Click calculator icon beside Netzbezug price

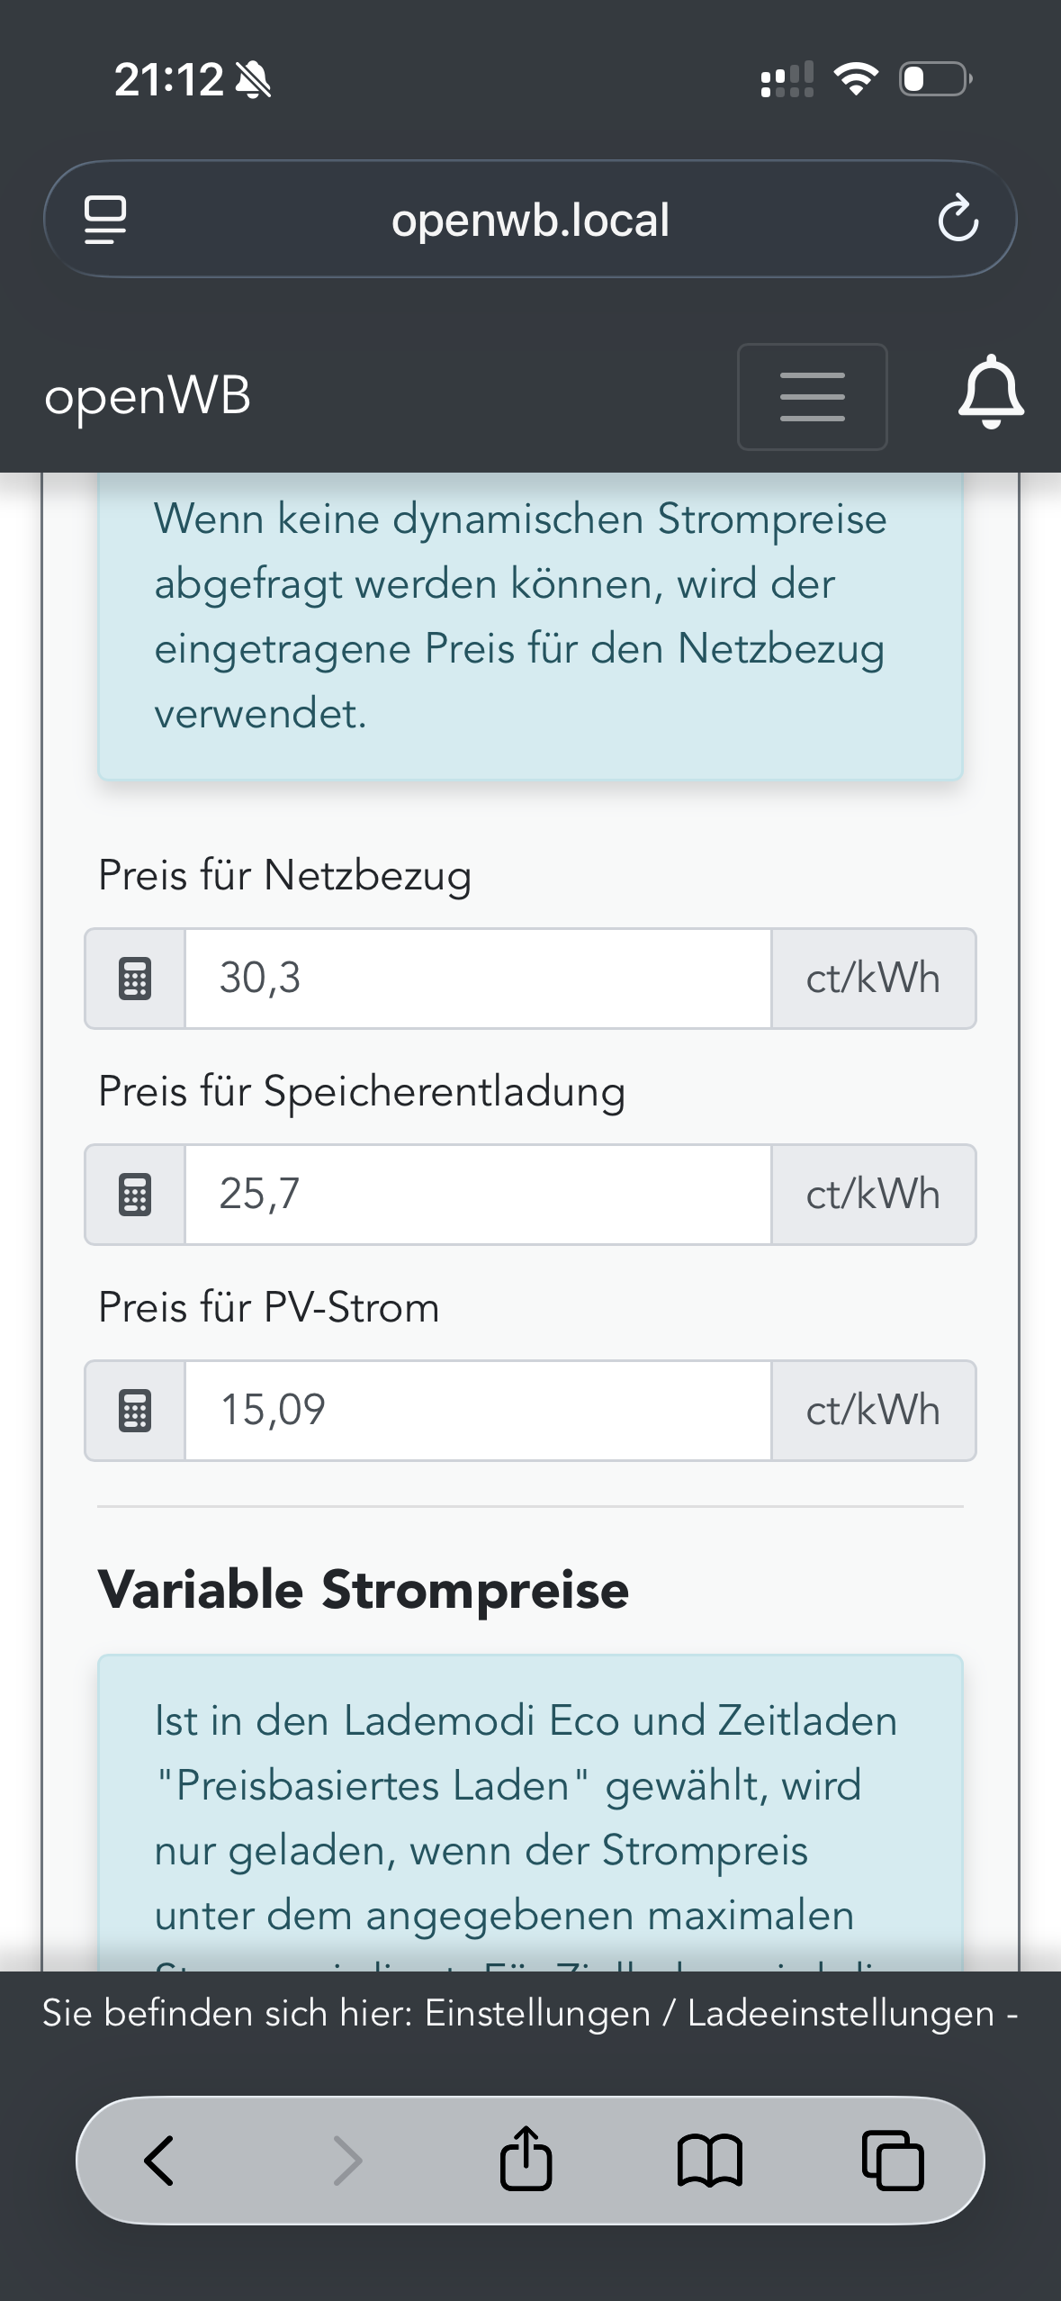click(x=135, y=979)
